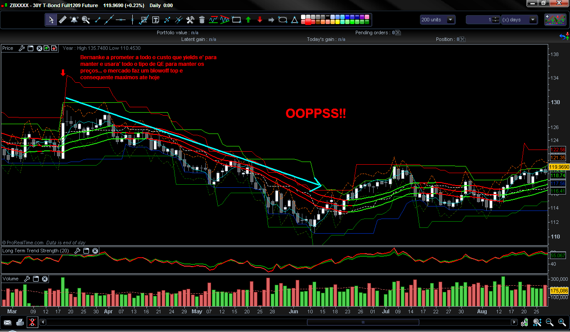
Task: Click the envelope email icon
Action: (x=8, y=322)
